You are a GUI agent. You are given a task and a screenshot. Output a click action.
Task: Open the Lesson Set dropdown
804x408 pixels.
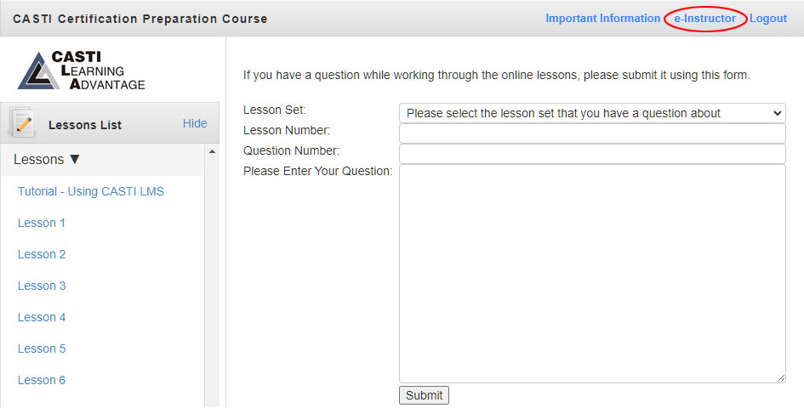pos(592,113)
